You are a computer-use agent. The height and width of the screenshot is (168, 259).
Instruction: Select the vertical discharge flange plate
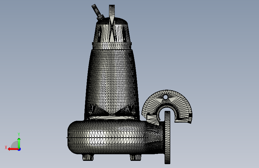coord(167,138)
